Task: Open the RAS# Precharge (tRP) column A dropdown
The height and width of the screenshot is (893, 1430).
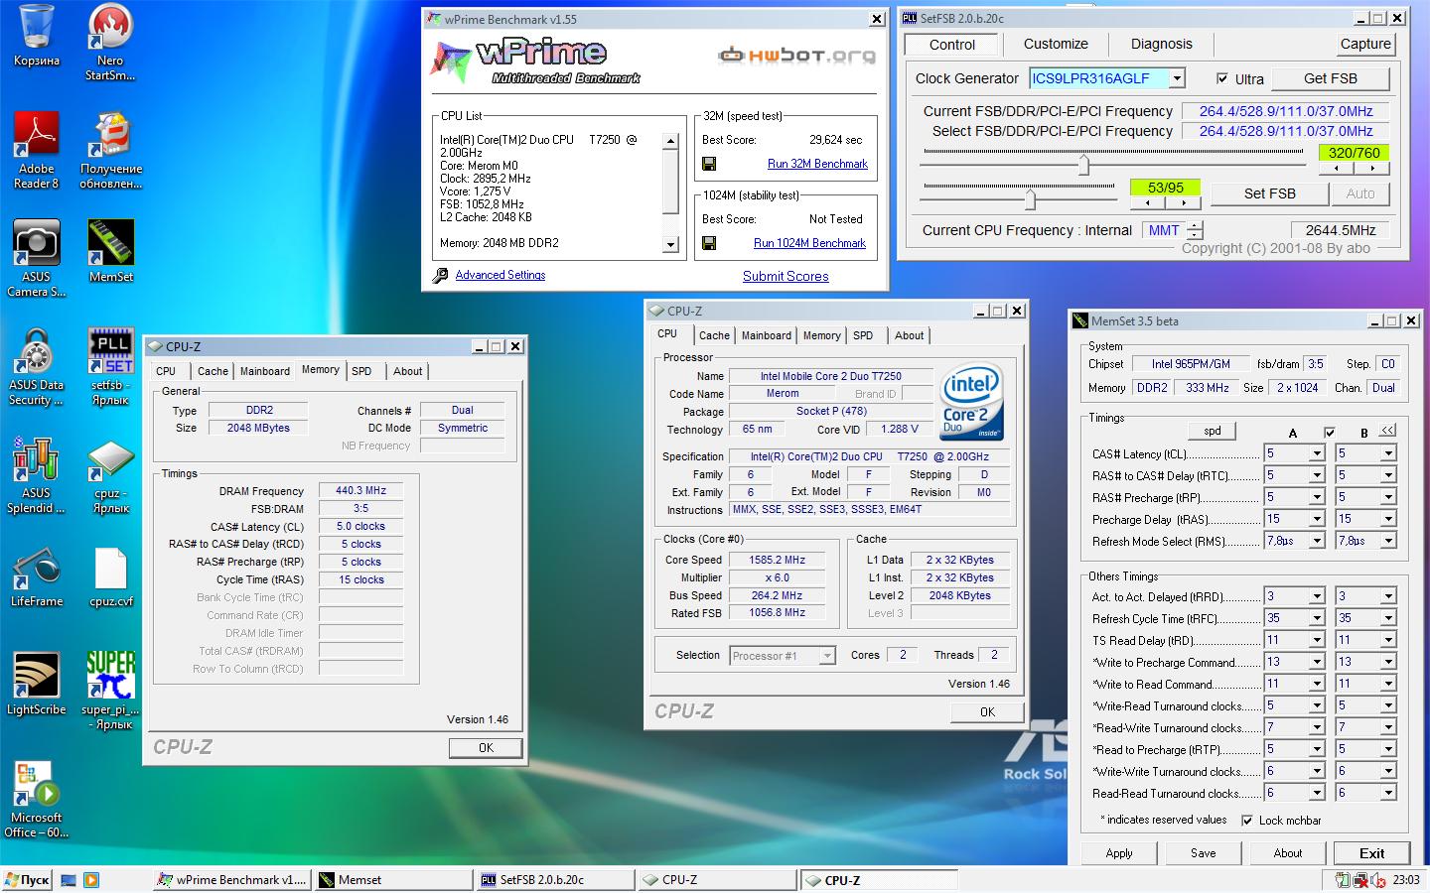Action: pos(1317,497)
